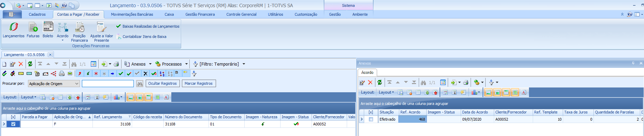The width and height of the screenshot is (644, 136).
Task: Open Lançamentos in Operações Financeiras ribbon
Action: 13,30
